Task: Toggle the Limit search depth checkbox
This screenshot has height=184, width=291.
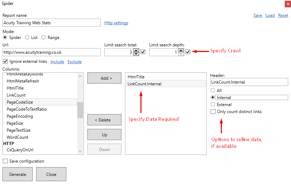Action: [x=188, y=52]
